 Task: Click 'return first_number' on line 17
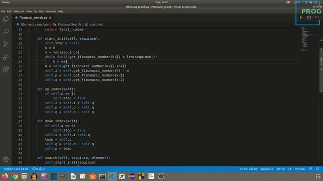pyautogui.click(x=64, y=30)
